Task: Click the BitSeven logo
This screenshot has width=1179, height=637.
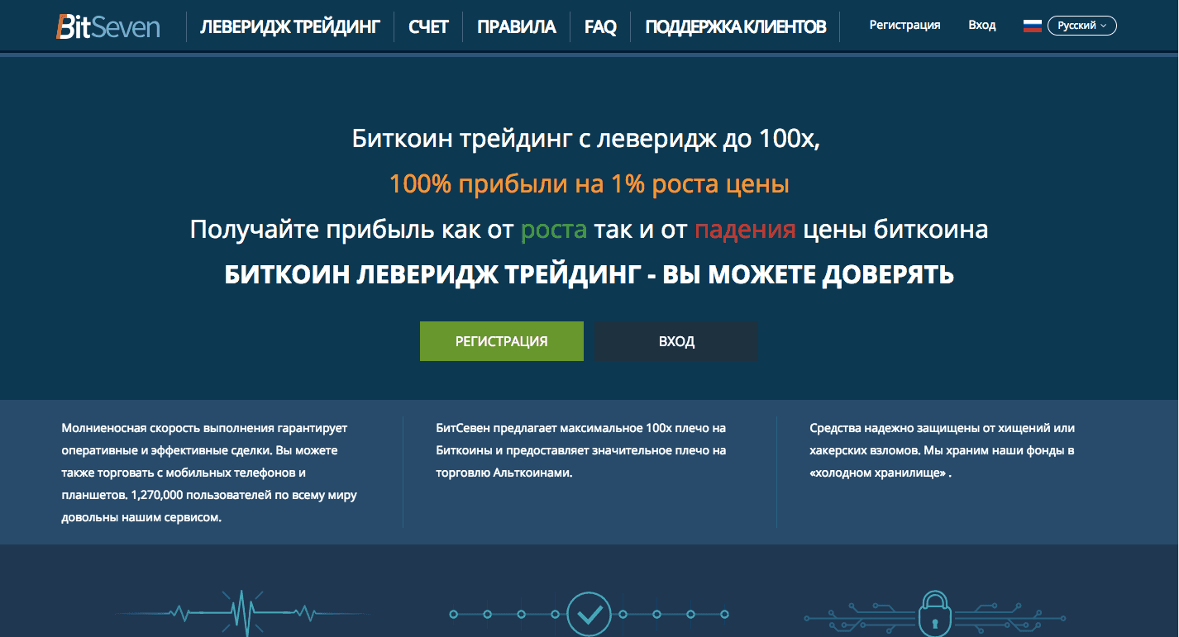Action: point(106,26)
